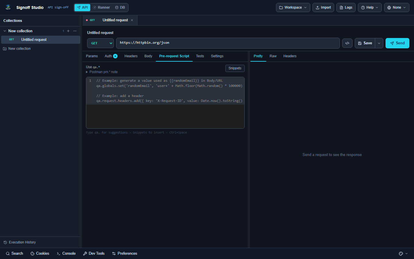Open the collection's three-dot more options

[x=75, y=31]
